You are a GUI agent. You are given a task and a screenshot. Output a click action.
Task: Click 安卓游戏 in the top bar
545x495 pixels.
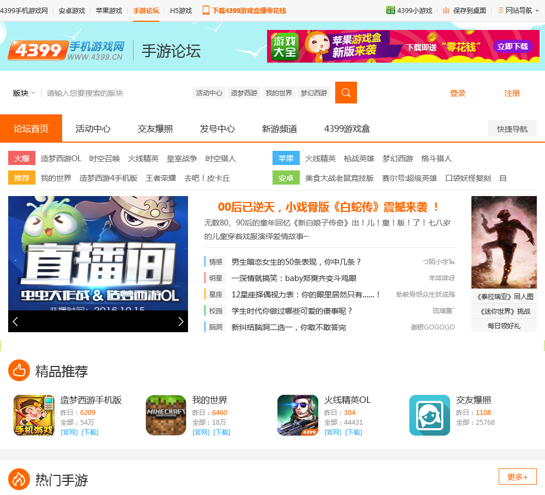tap(72, 11)
